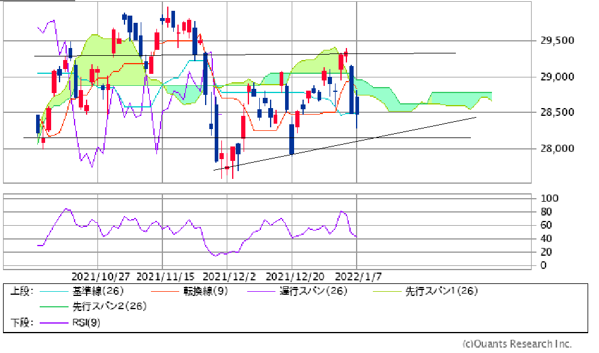Viewport: 599px width, 353px height.
Task: Click the 28,000 price axis label
Action: [557, 148]
